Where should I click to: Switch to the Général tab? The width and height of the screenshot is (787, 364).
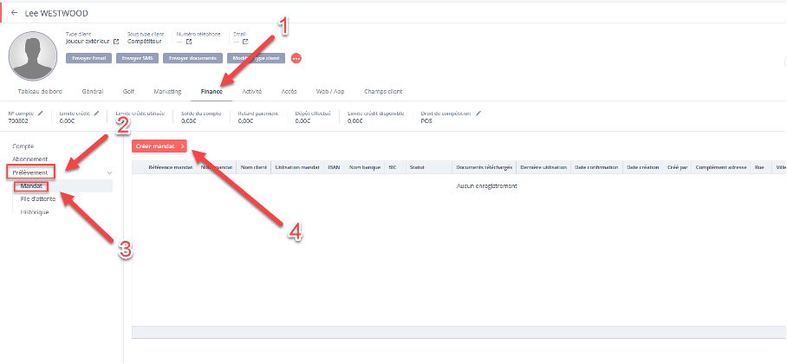tap(93, 91)
